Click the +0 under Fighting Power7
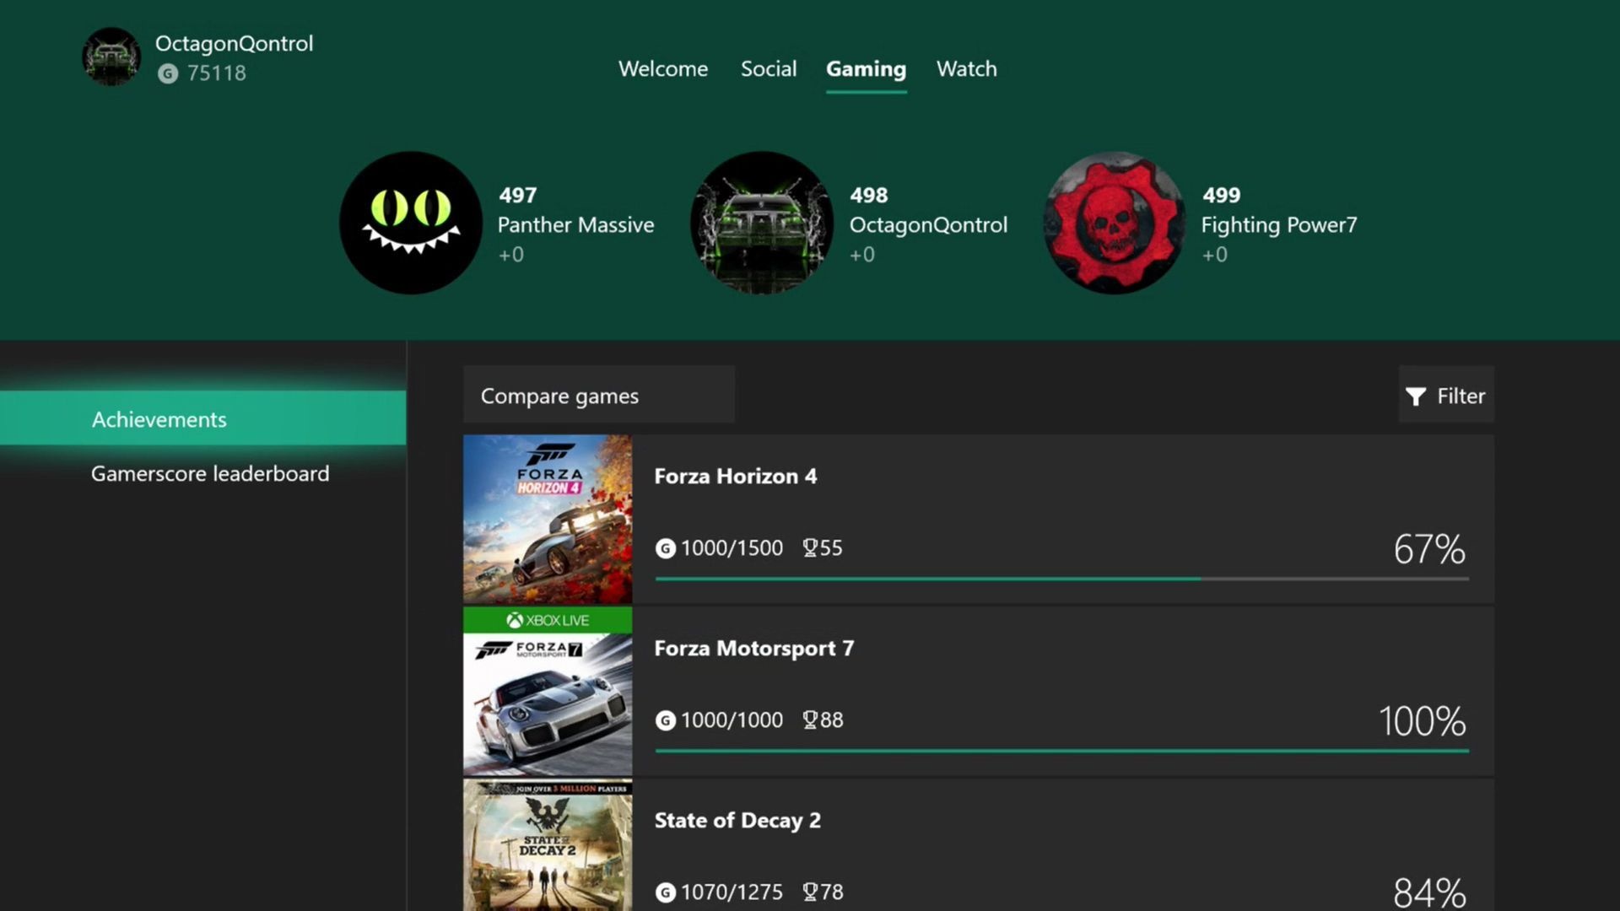1620x911 pixels. (1215, 255)
